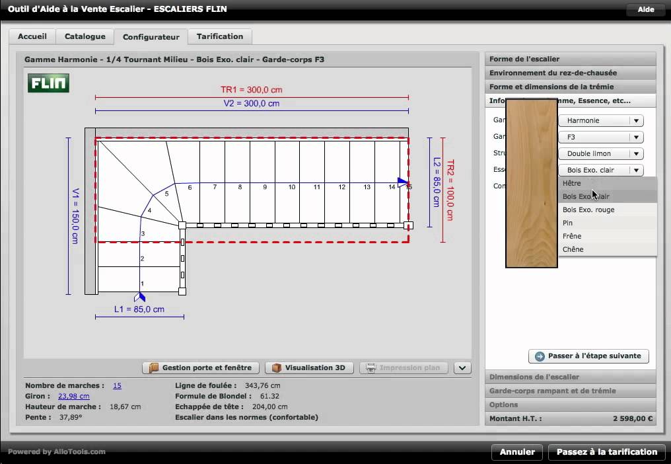Click the V1 = 150,0 cm dimension label

[x=75, y=216]
